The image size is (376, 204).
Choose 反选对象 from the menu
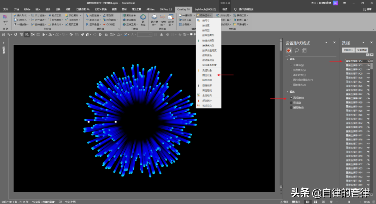(207, 70)
